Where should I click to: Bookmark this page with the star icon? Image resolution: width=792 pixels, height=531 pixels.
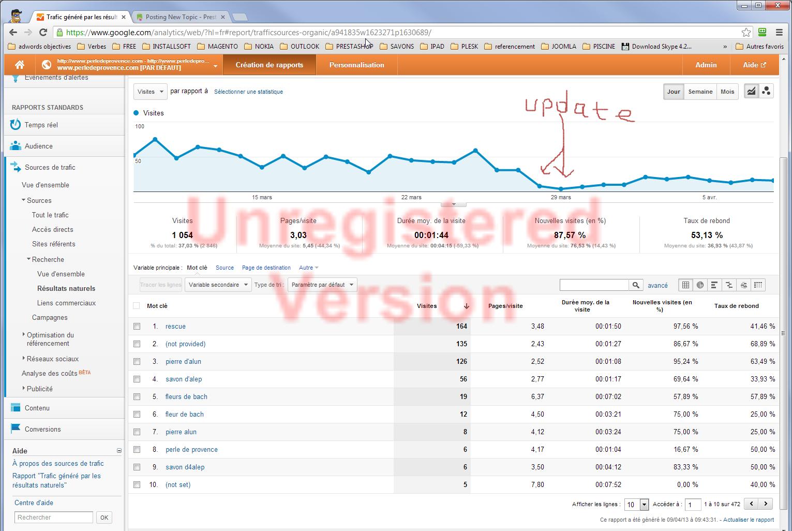tap(746, 32)
